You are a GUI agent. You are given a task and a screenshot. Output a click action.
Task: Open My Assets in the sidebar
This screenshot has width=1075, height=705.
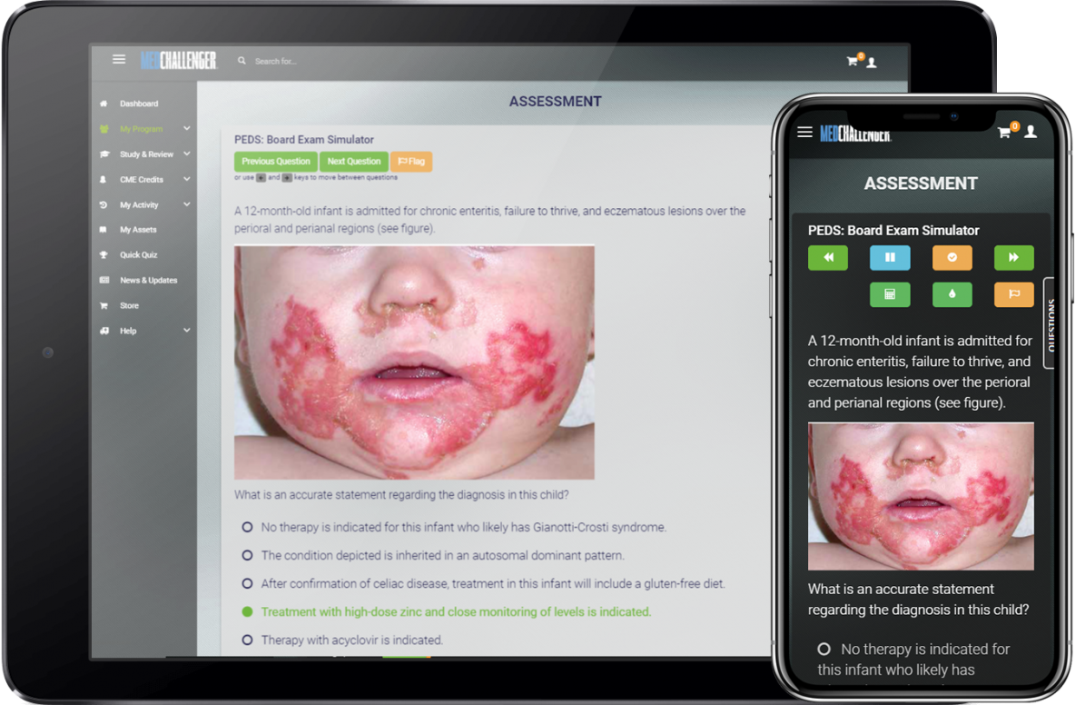(138, 230)
